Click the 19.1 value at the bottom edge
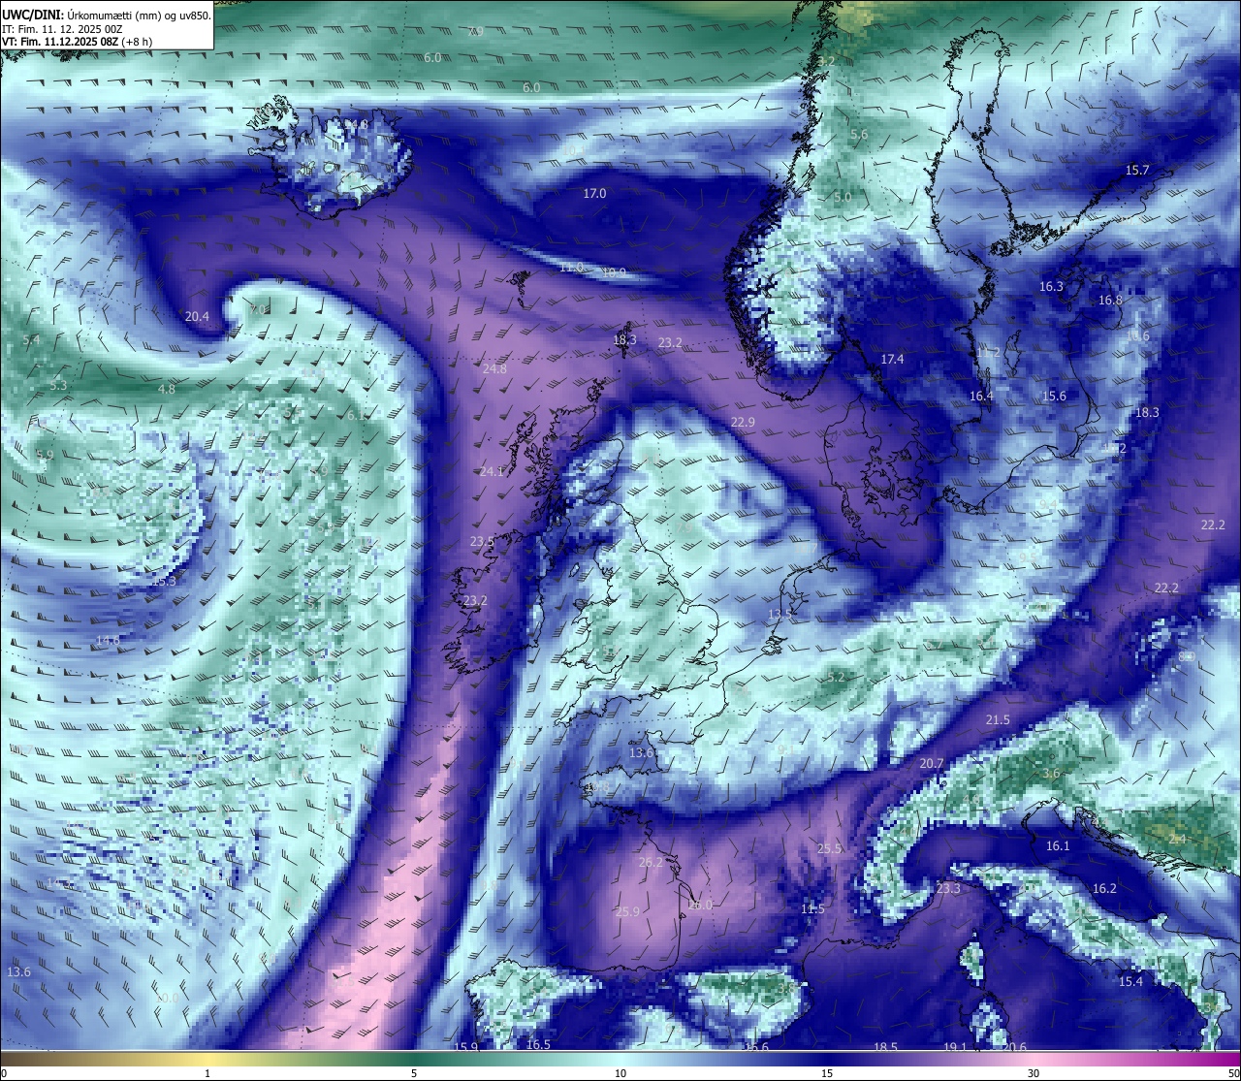The width and height of the screenshot is (1241, 1081). (x=955, y=1047)
